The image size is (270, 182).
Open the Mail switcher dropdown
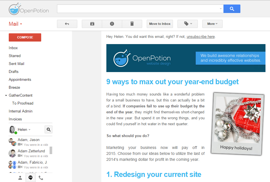point(16,24)
